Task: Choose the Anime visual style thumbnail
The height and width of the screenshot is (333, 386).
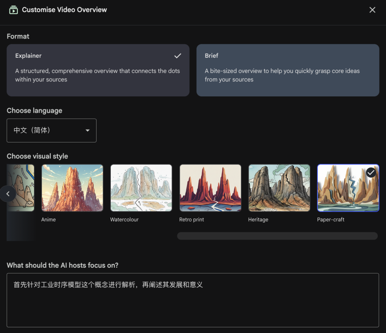Action: 72,188
